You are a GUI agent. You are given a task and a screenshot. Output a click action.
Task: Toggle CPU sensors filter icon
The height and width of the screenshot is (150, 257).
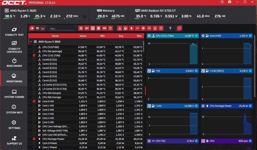pos(81,28)
